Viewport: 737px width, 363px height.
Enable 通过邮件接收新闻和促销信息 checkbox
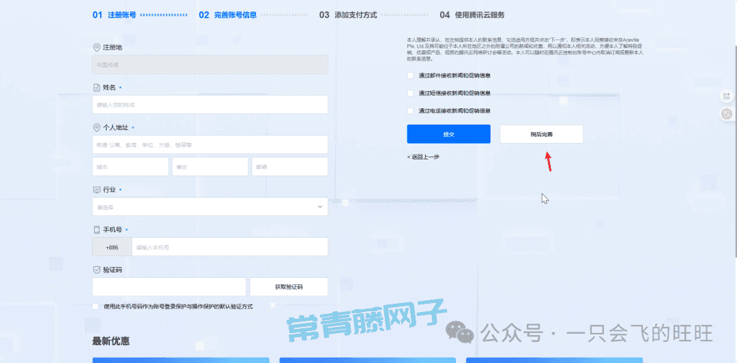click(410, 76)
